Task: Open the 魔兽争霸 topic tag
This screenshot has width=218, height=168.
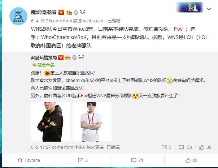Action: [x=43, y=65]
